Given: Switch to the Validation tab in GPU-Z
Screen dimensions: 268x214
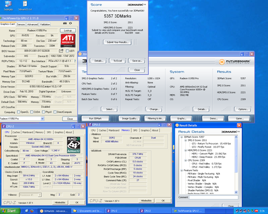Looking at the screenshot, I should 45,25.
